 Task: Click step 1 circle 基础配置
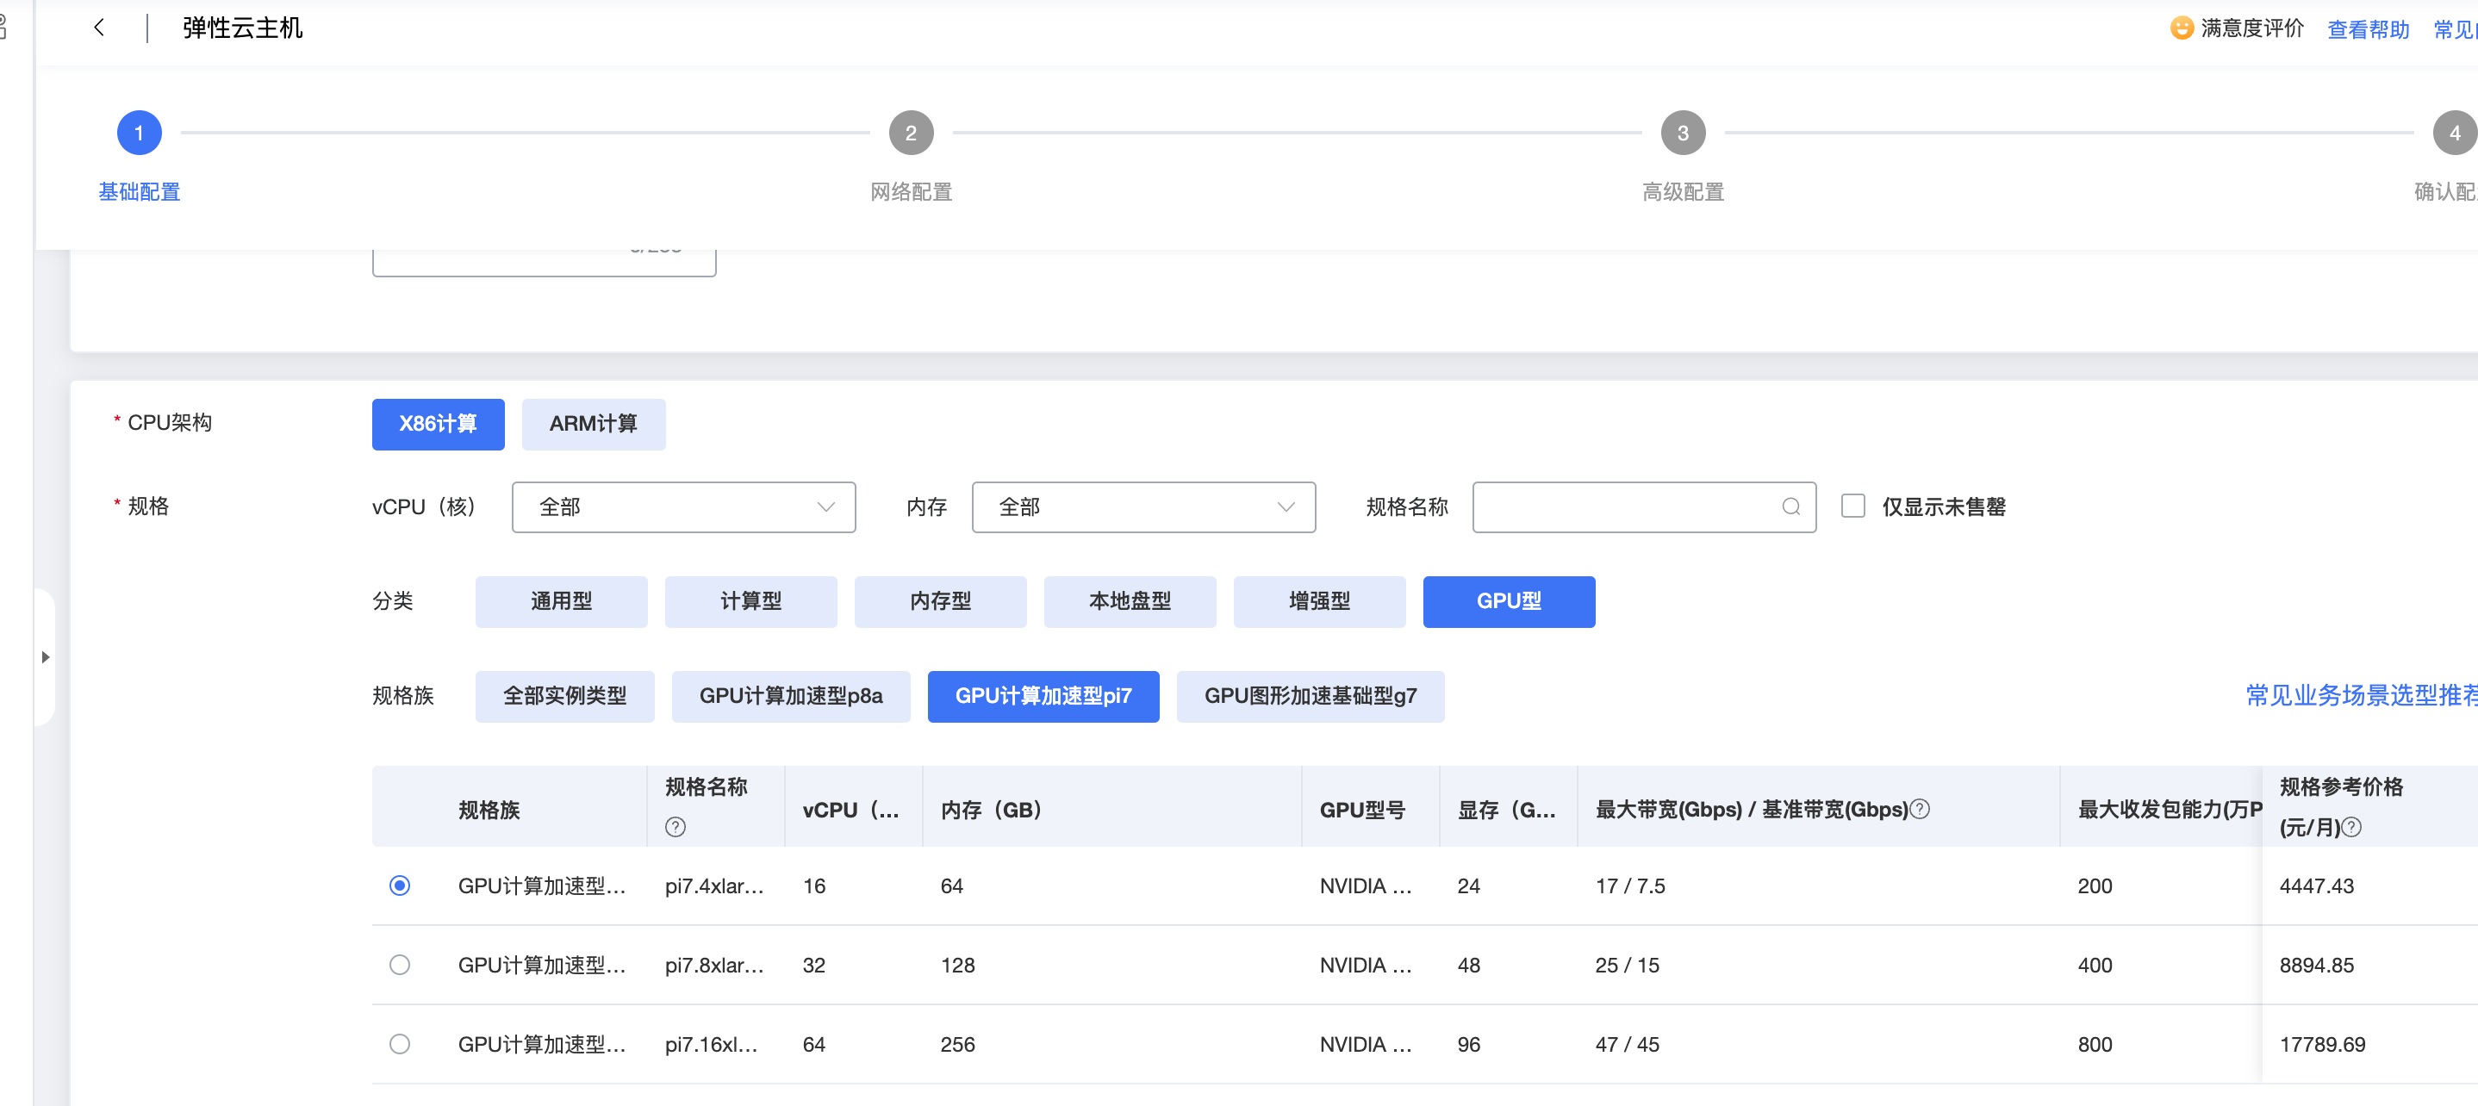click(x=140, y=133)
